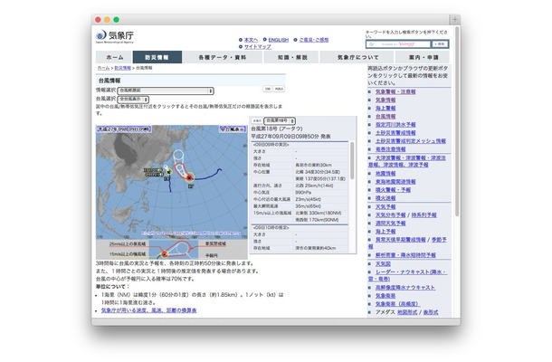Open the 天気分布予報 sidebar link
The image size is (552, 362).
[x=390, y=214]
